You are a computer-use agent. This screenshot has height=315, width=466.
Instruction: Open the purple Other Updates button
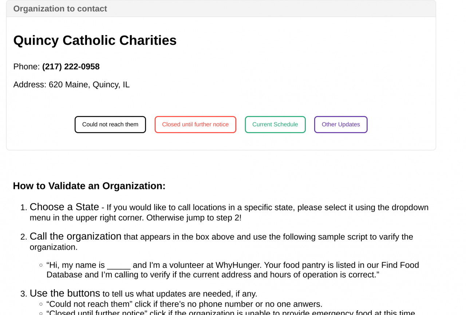pyautogui.click(x=341, y=124)
